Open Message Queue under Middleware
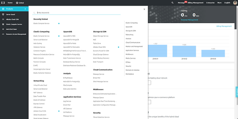Image resolution: width=238 pixels, height=119 pixels. [x=99, y=98]
